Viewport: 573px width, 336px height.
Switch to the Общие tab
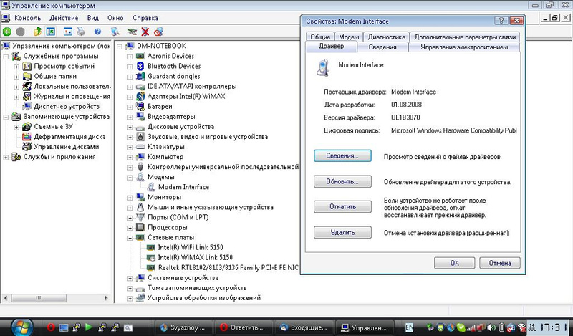coord(320,37)
